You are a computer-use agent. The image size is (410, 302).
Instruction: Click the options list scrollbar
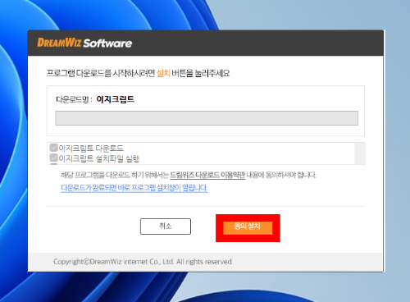click(360, 153)
